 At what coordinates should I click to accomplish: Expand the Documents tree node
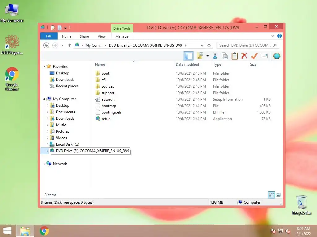point(47,112)
